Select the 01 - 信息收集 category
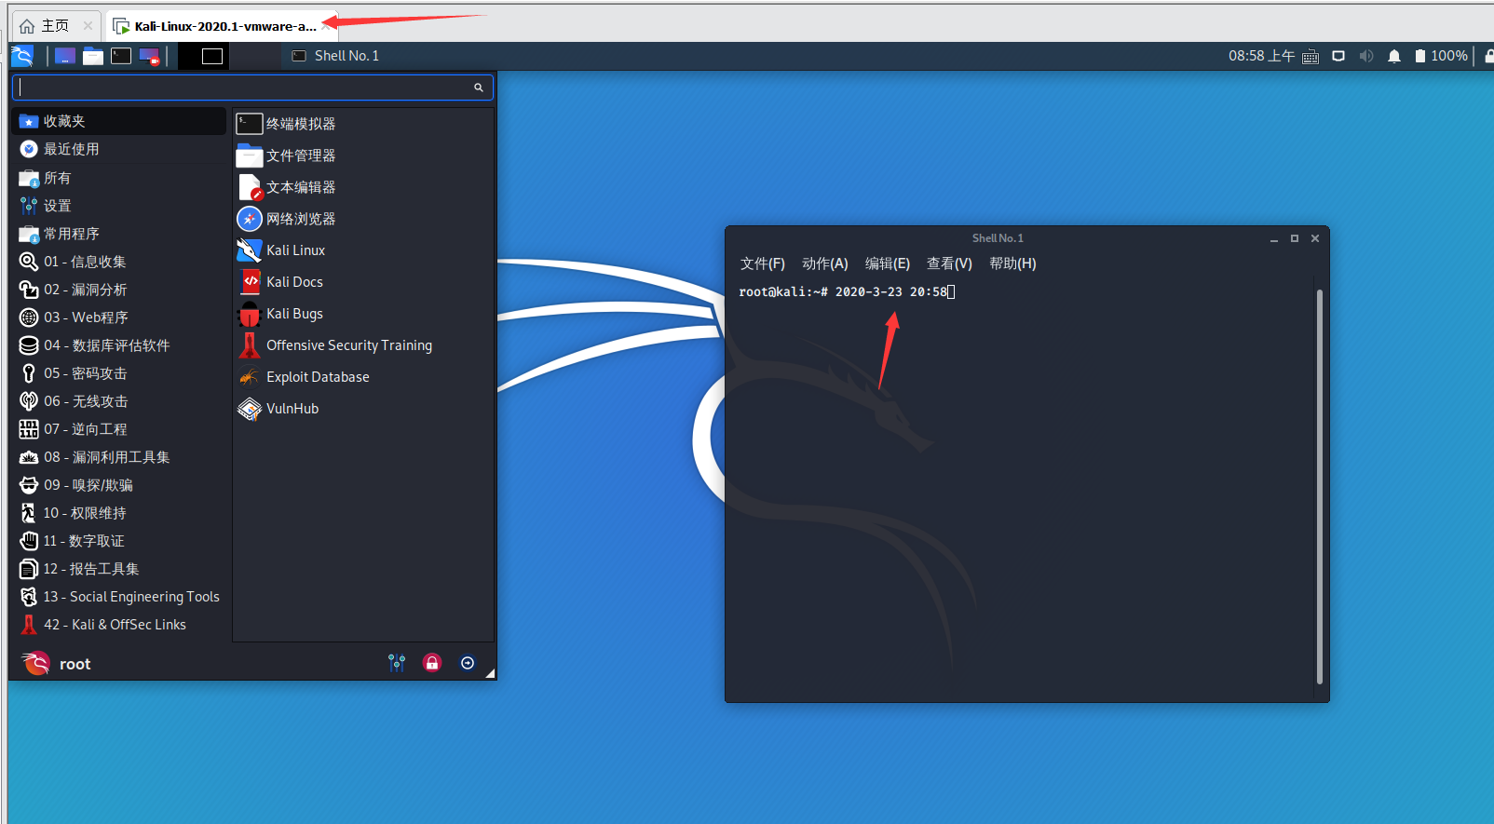 tap(119, 262)
